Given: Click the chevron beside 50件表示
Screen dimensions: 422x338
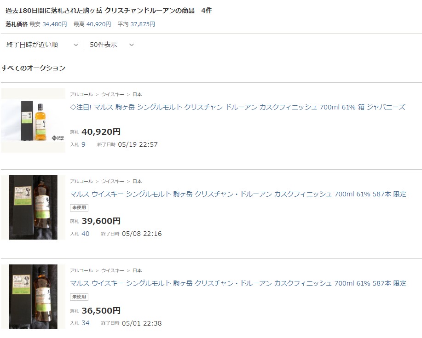Looking at the screenshot, I should click(x=131, y=45).
